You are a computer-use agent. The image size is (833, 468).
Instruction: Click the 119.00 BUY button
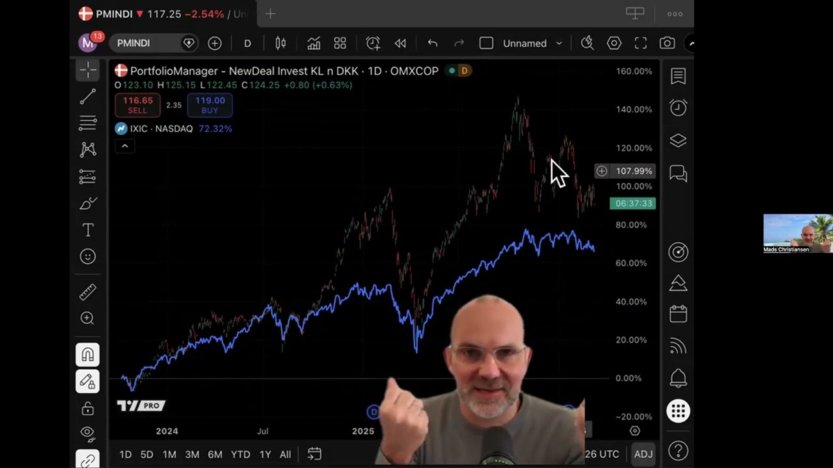[210, 105]
